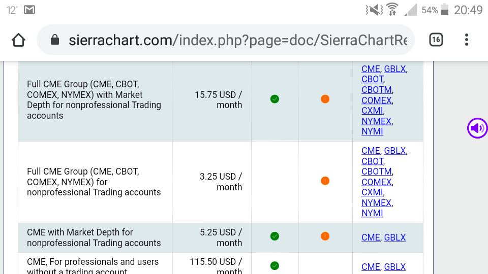Open CXMI link in 3.25 USD row

click(372, 192)
